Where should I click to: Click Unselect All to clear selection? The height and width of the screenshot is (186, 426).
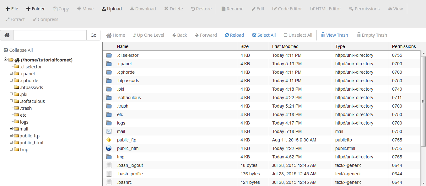(297, 35)
